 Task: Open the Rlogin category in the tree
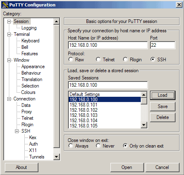tap(27, 125)
